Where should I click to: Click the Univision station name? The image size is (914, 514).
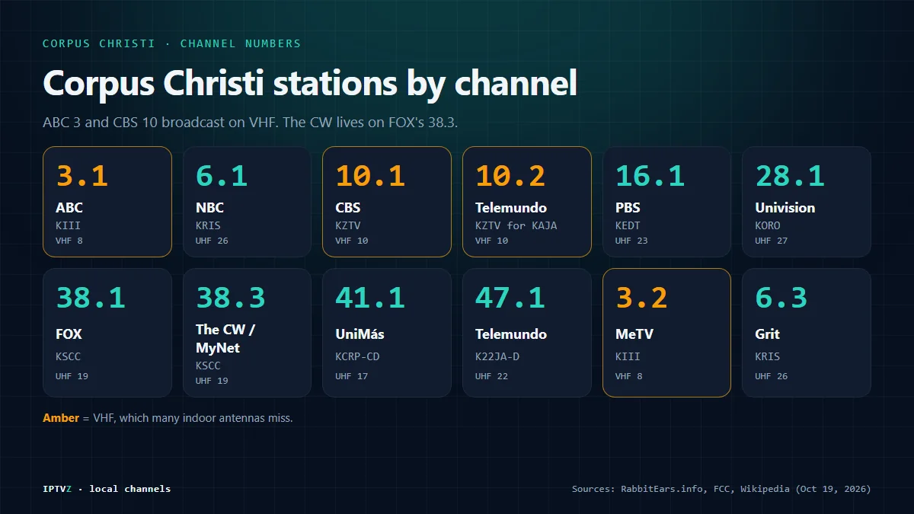785,208
